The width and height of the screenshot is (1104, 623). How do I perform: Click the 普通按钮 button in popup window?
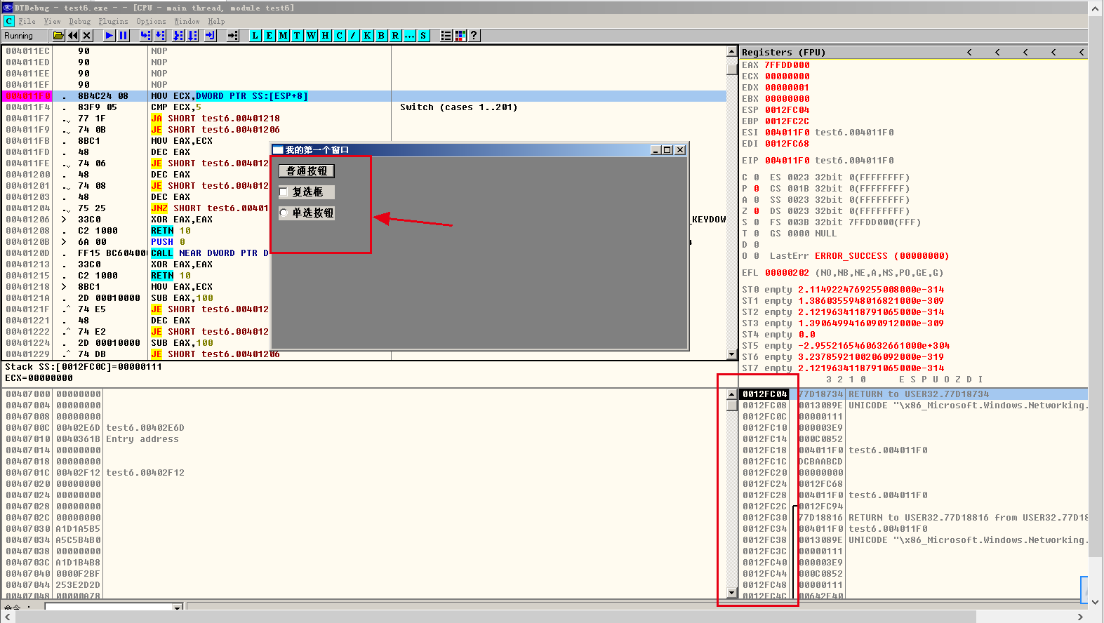[307, 171]
